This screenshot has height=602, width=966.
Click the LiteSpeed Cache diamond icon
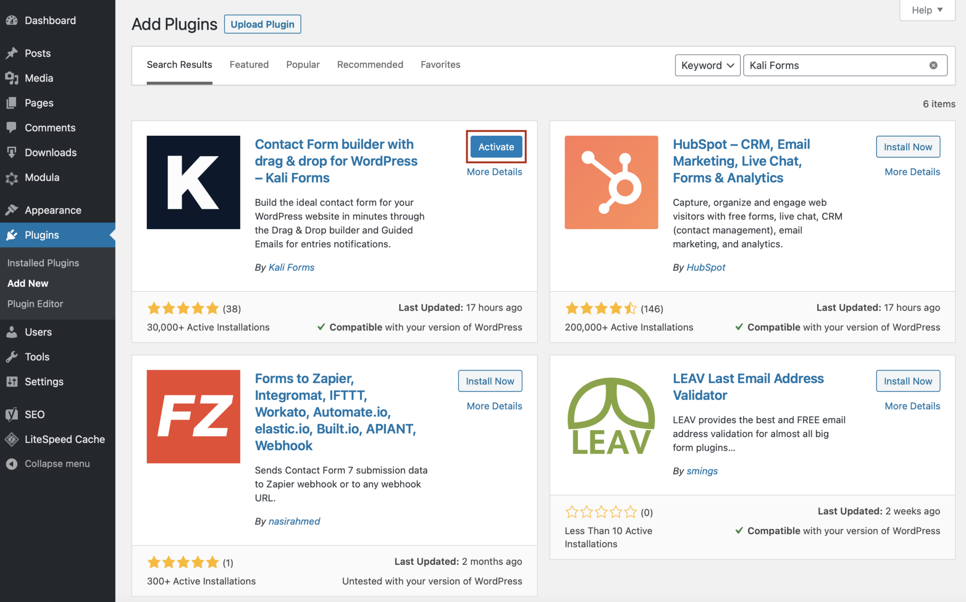pyautogui.click(x=12, y=439)
